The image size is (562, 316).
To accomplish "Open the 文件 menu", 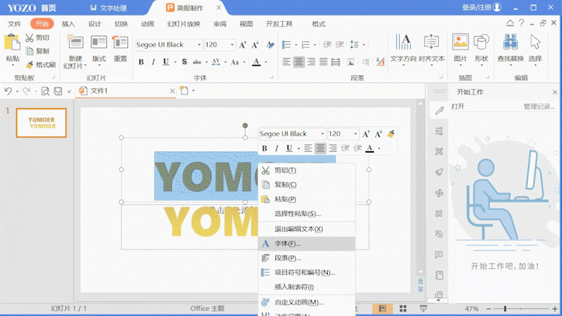I will [14, 24].
